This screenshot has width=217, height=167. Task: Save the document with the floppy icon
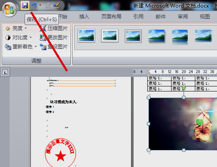(x=25, y=5)
